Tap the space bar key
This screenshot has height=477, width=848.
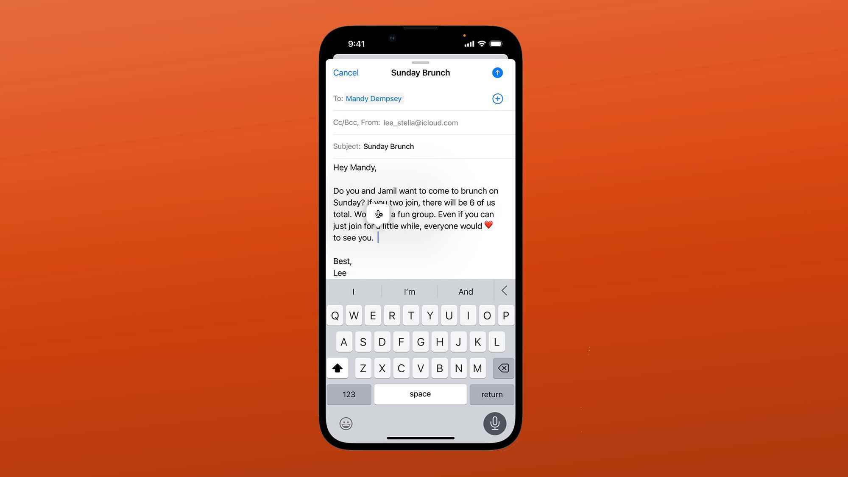[x=419, y=394]
